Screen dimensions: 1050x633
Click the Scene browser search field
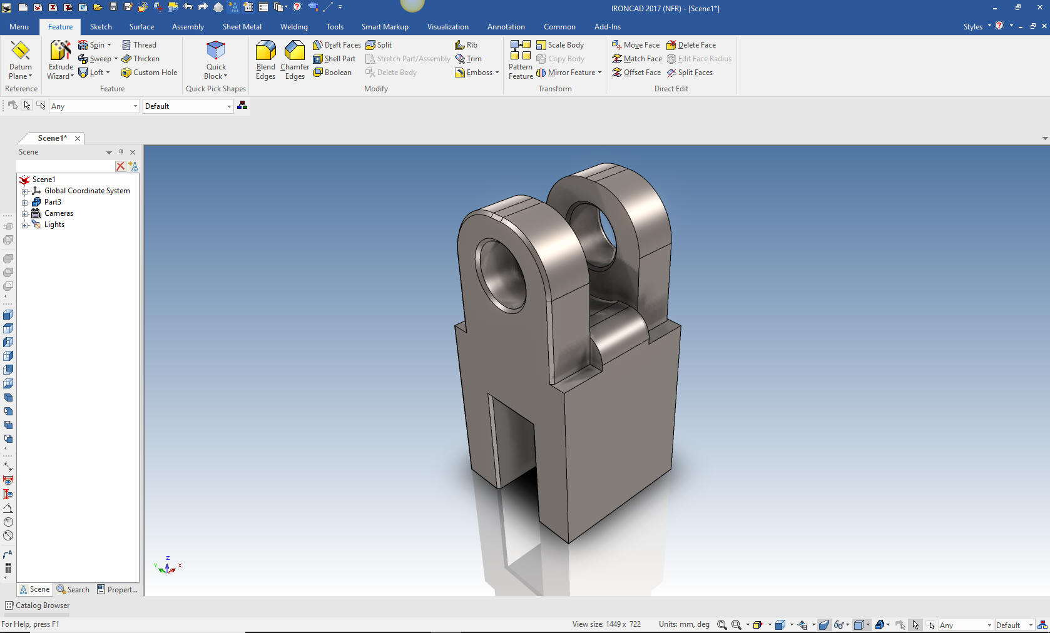pyautogui.click(x=65, y=166)
